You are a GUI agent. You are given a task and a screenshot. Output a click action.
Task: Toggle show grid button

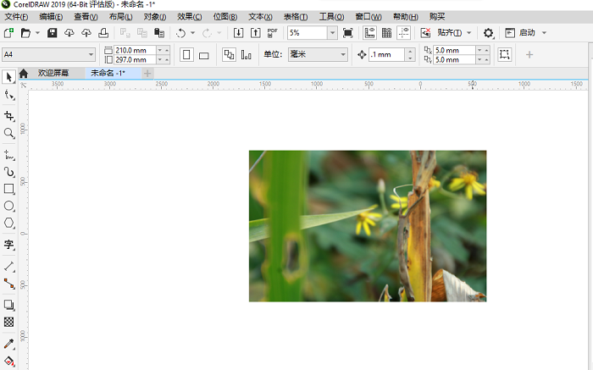[386, 33]
